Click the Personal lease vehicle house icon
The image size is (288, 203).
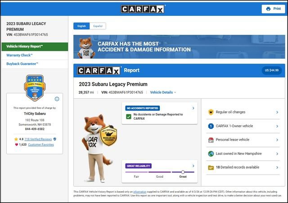pos(211,140)
